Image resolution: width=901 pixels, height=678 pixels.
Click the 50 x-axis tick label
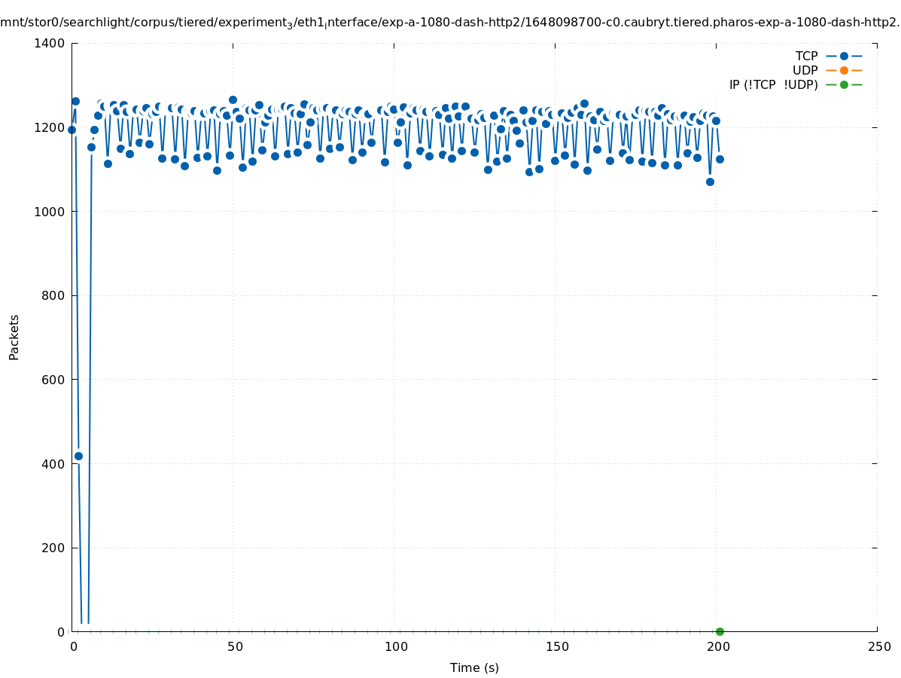pos(235,646)
